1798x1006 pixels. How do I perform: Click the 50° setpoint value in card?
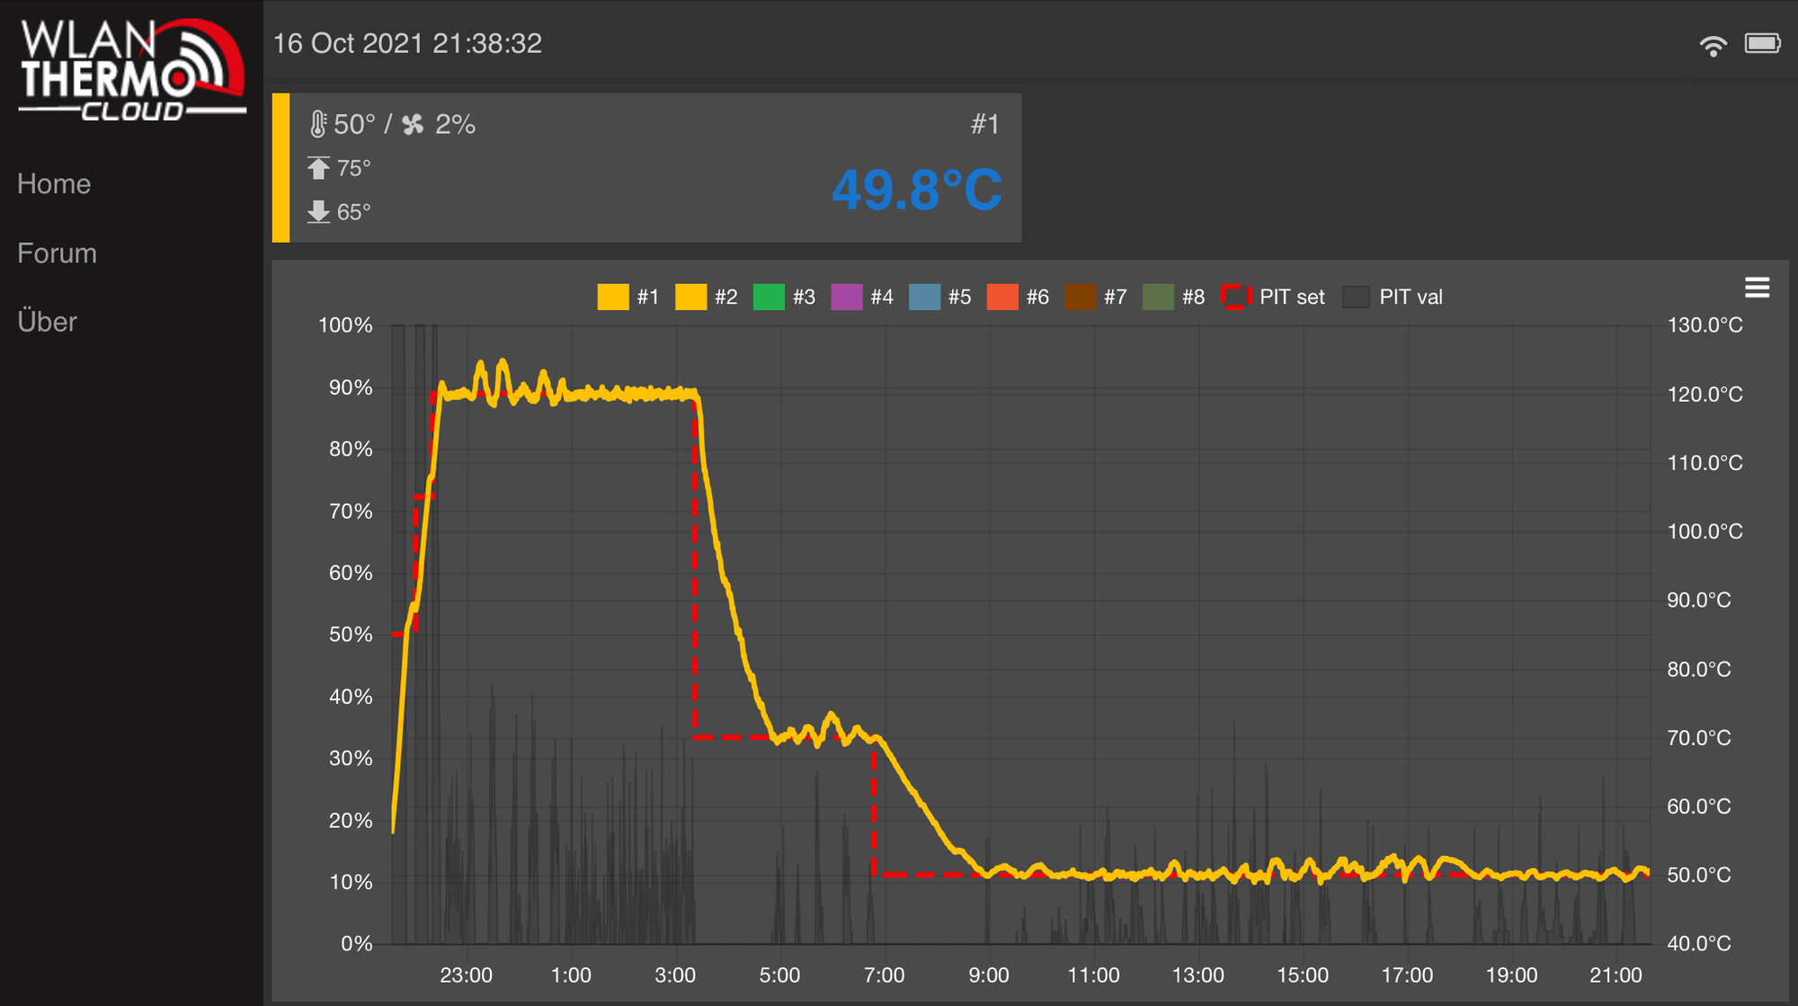(x=354, y=124)
